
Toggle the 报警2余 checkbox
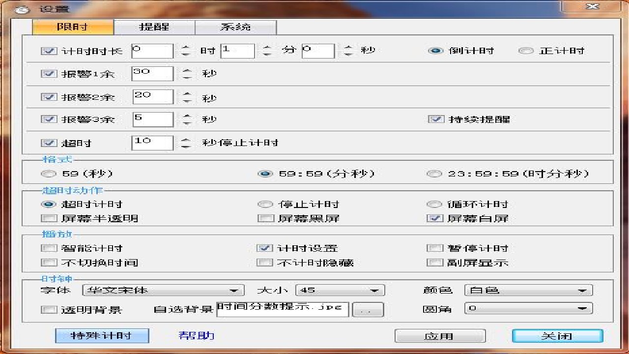[49, 97]
